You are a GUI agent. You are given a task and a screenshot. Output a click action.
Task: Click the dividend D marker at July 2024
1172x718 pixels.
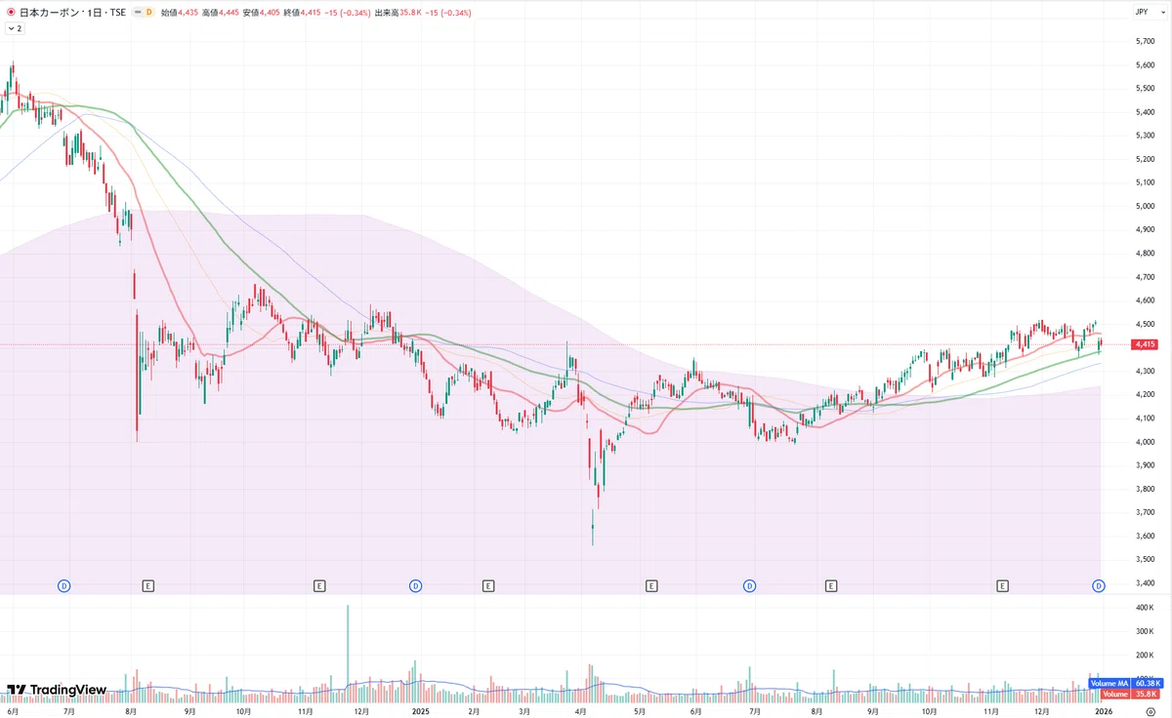(x=64, y=585)
